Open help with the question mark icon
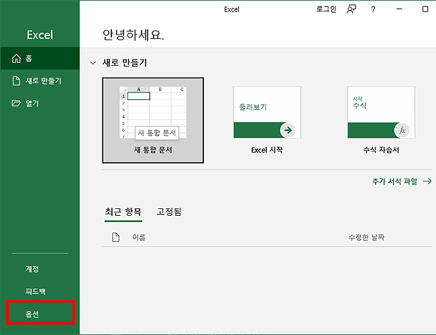Image resolution: width=436 pixels, height=335 pixels. tap(373, 9)
